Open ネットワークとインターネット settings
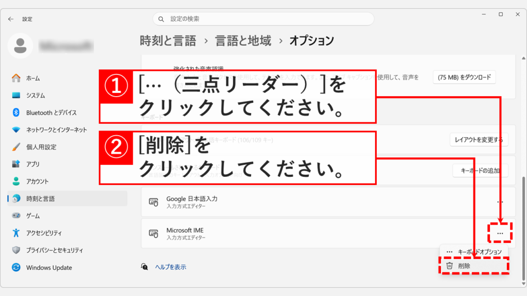 pyautogui.click(x=67, y=130)
